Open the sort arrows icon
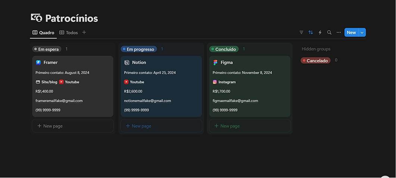The width and height of the screenshot is (396, 178). coord(311,32)
